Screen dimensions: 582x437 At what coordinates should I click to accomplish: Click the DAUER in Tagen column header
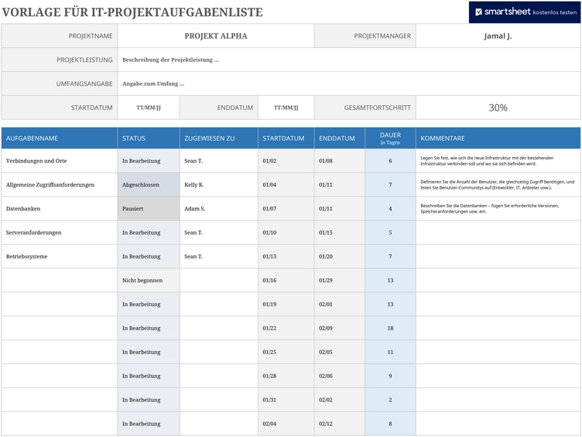tap(390, 138)
